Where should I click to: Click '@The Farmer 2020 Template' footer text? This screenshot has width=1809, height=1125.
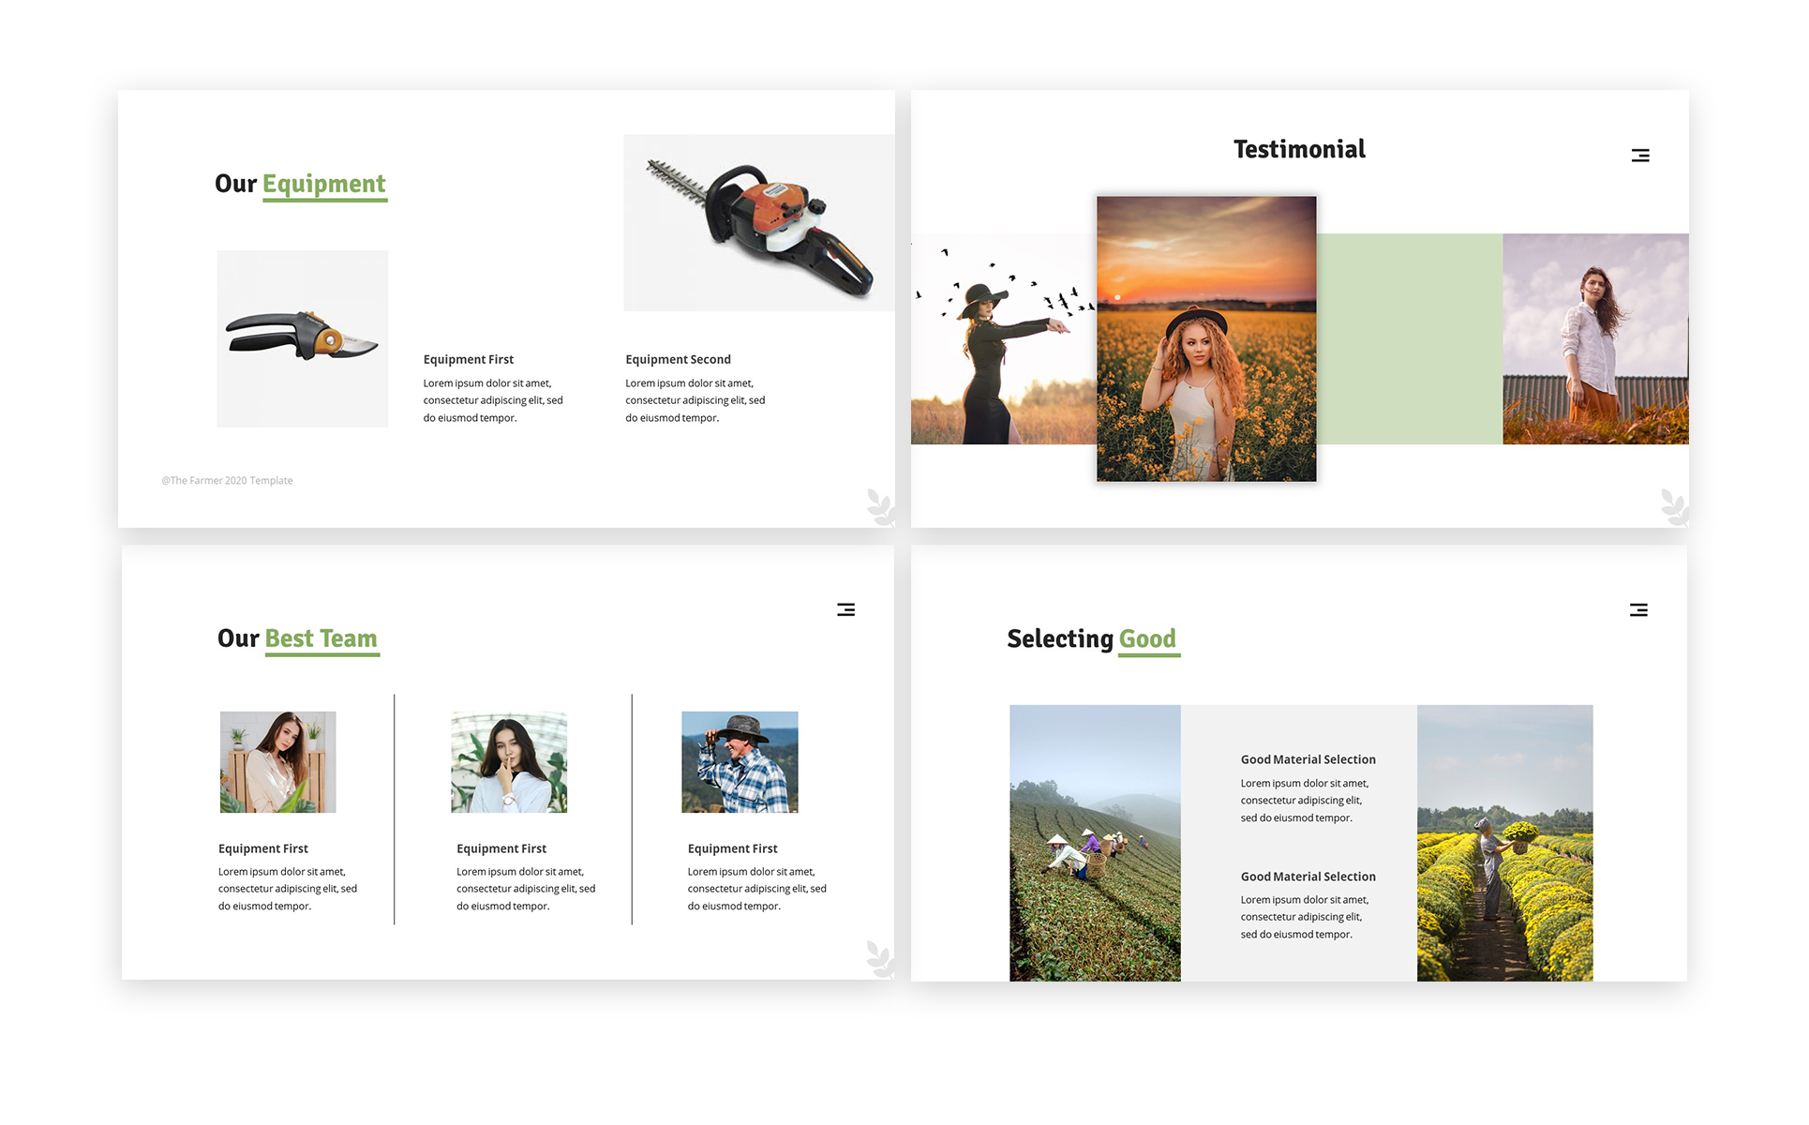(227, 480)
